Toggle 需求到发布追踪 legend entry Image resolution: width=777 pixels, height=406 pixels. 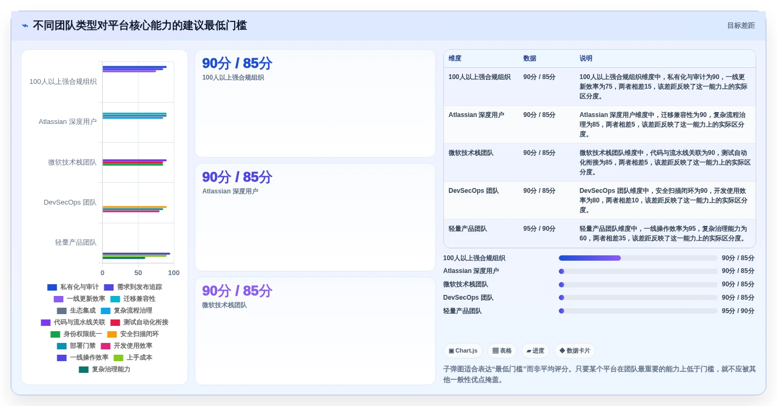(133, 287)
